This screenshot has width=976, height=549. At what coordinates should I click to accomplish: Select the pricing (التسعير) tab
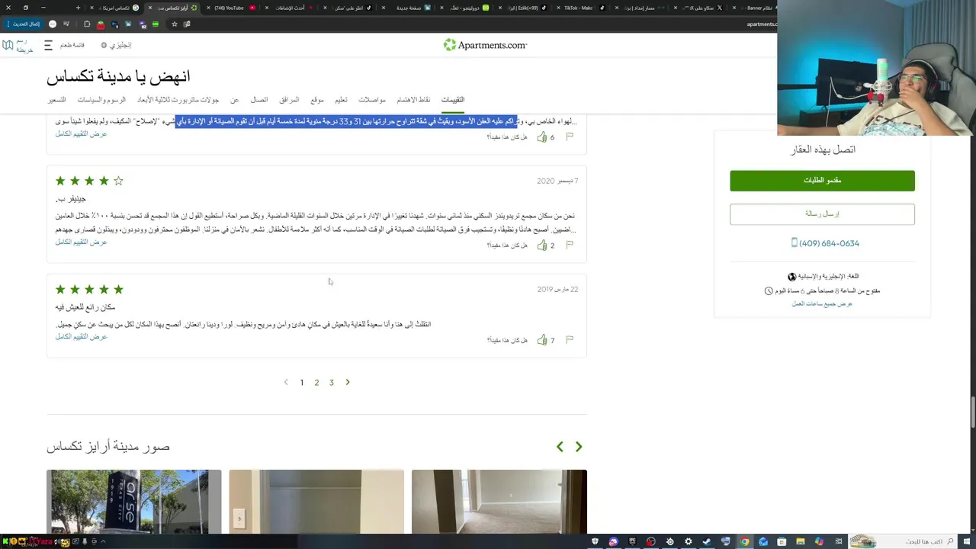pos(57,100)
